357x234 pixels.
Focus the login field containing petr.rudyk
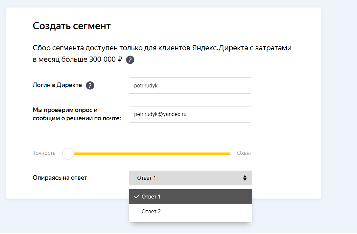tap(190, 85)
